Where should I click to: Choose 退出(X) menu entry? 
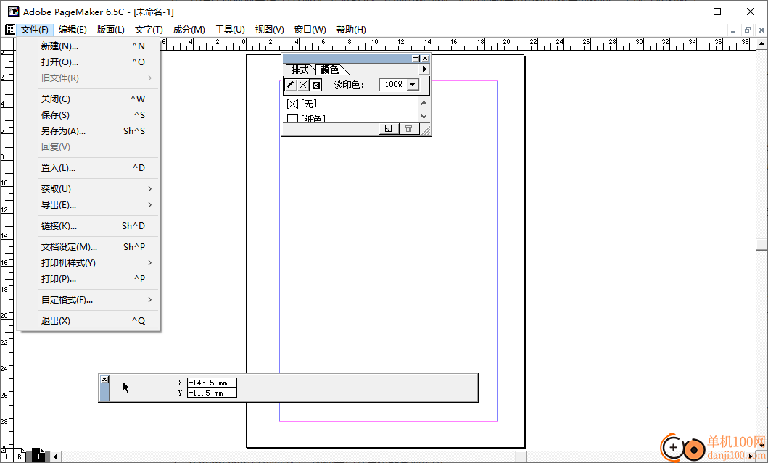[x=88, y=320]
